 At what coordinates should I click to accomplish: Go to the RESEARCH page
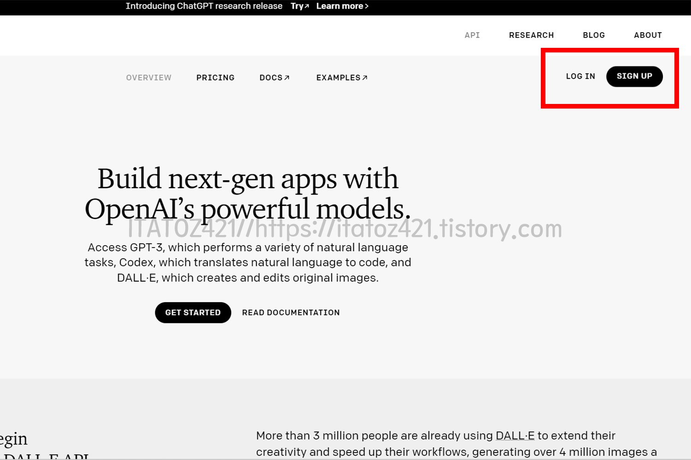coord(531,35)
